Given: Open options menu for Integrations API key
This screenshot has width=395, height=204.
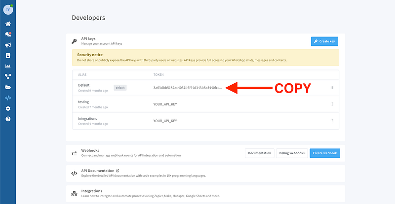Looking at the screenshot, I should tap(332, 121).
